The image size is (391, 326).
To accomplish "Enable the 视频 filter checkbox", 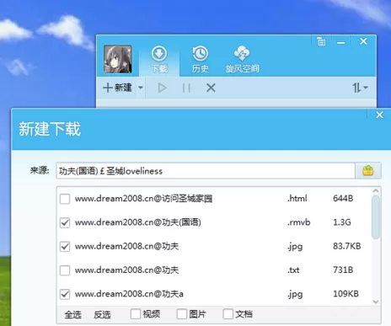I will pos(136,314).
